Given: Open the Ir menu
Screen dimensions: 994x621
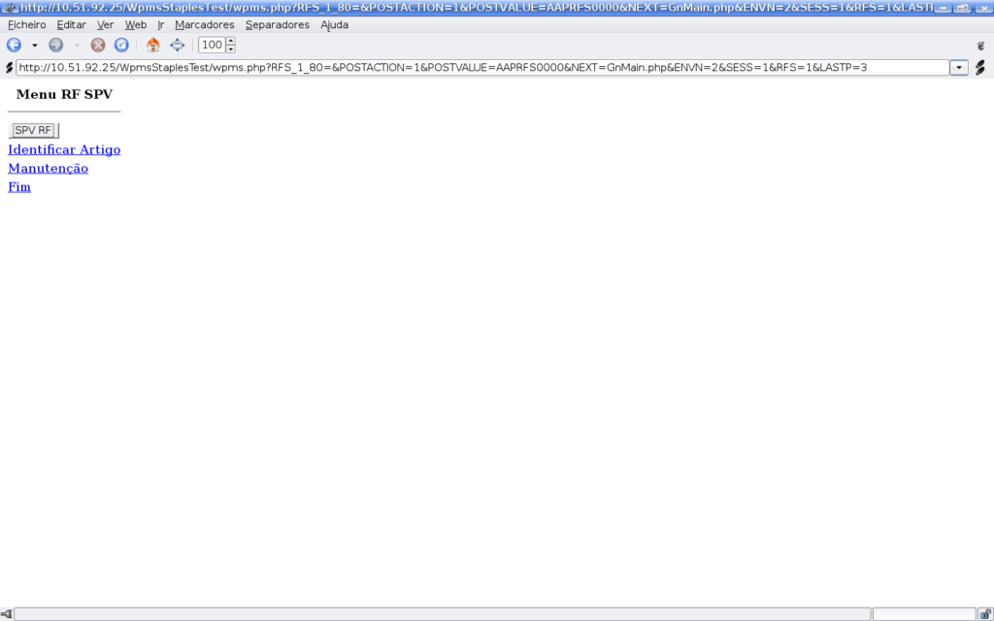Looking at the screenshot, I should click(160, 24).
